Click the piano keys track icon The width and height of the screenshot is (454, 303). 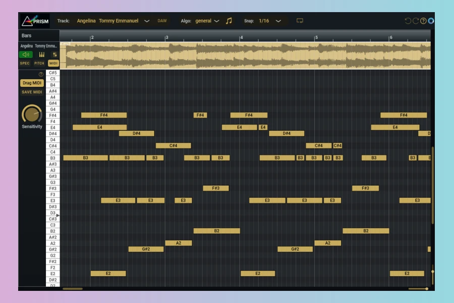coord(42,55)
